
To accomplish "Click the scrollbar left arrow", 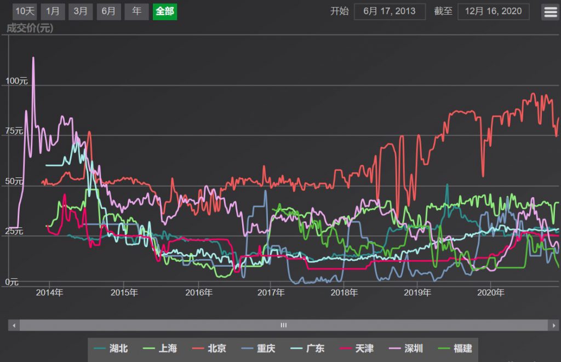I will [x=13, y=325].
